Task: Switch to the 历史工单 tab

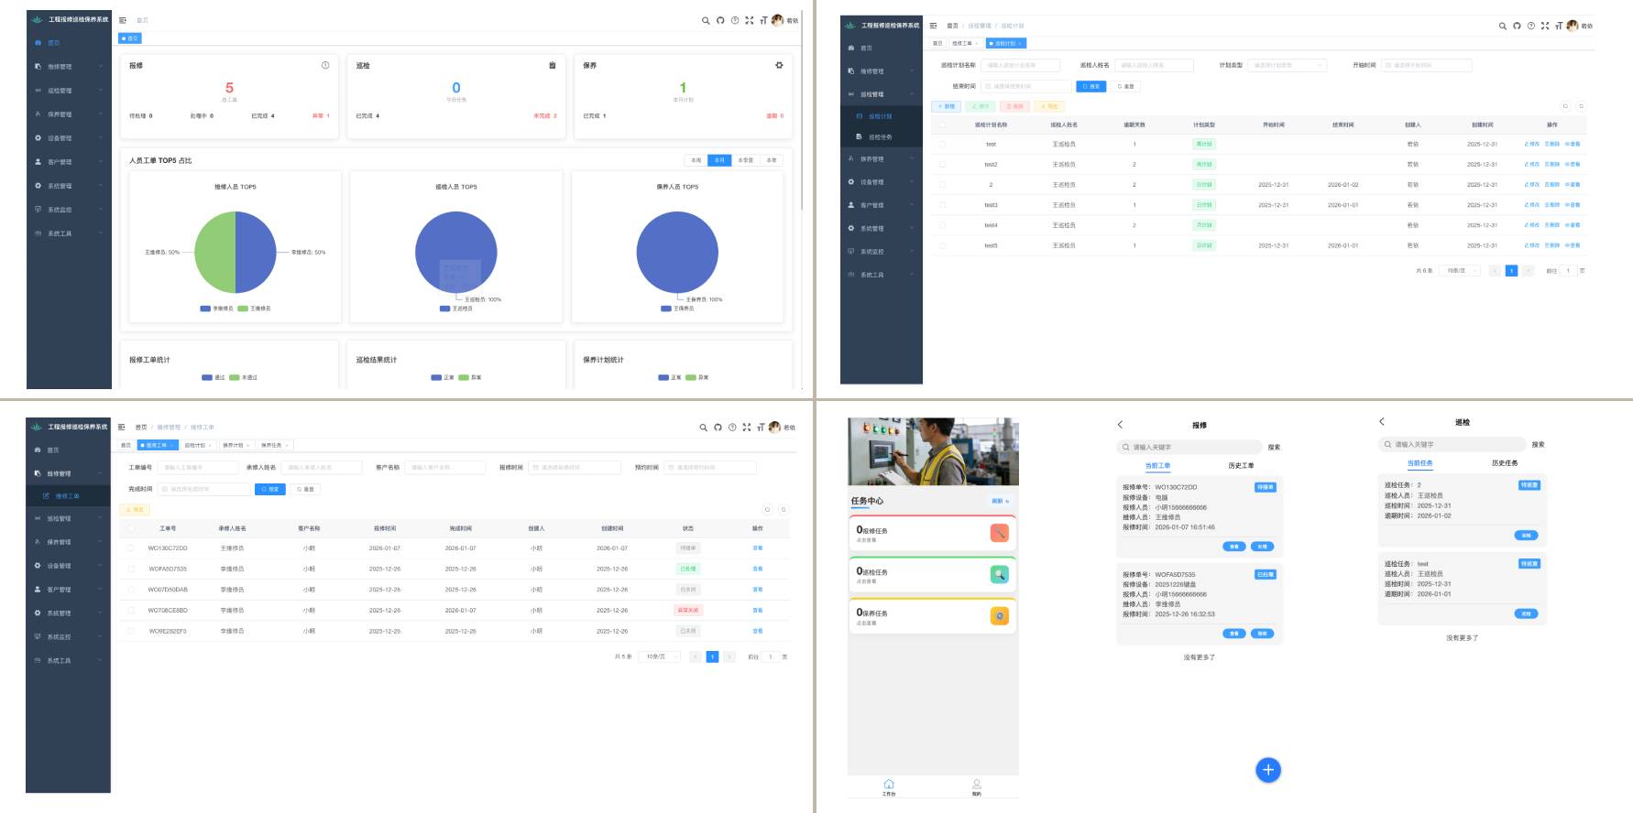Action: tap(1241, 465)
